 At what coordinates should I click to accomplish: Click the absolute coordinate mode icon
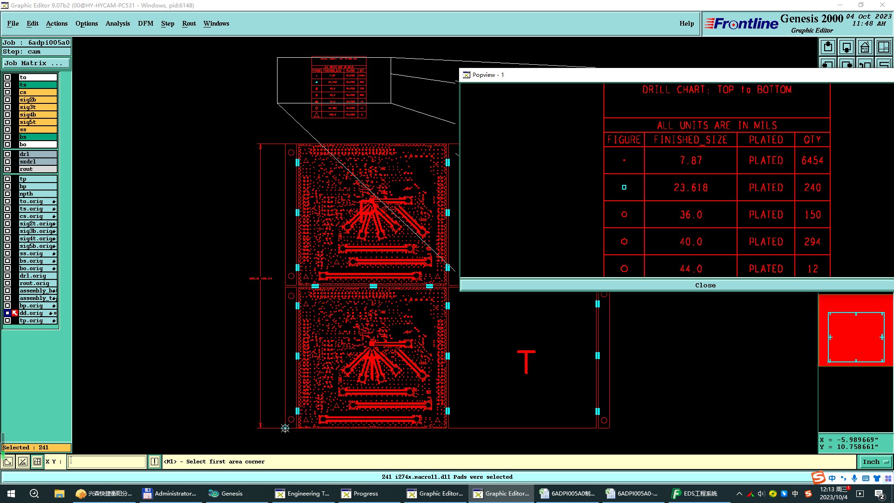(8, 462)
